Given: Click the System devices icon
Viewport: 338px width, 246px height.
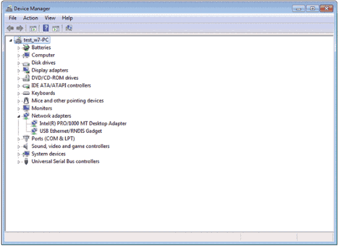Looking at the screenshot, I should tap(26, 154).
